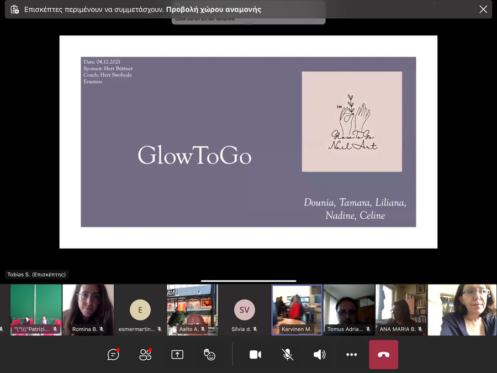Image resolution: width=497 pixels, height=373 pixels.
Task: Select the esmermartin avatar tile
Action: (x=140, y=309)
